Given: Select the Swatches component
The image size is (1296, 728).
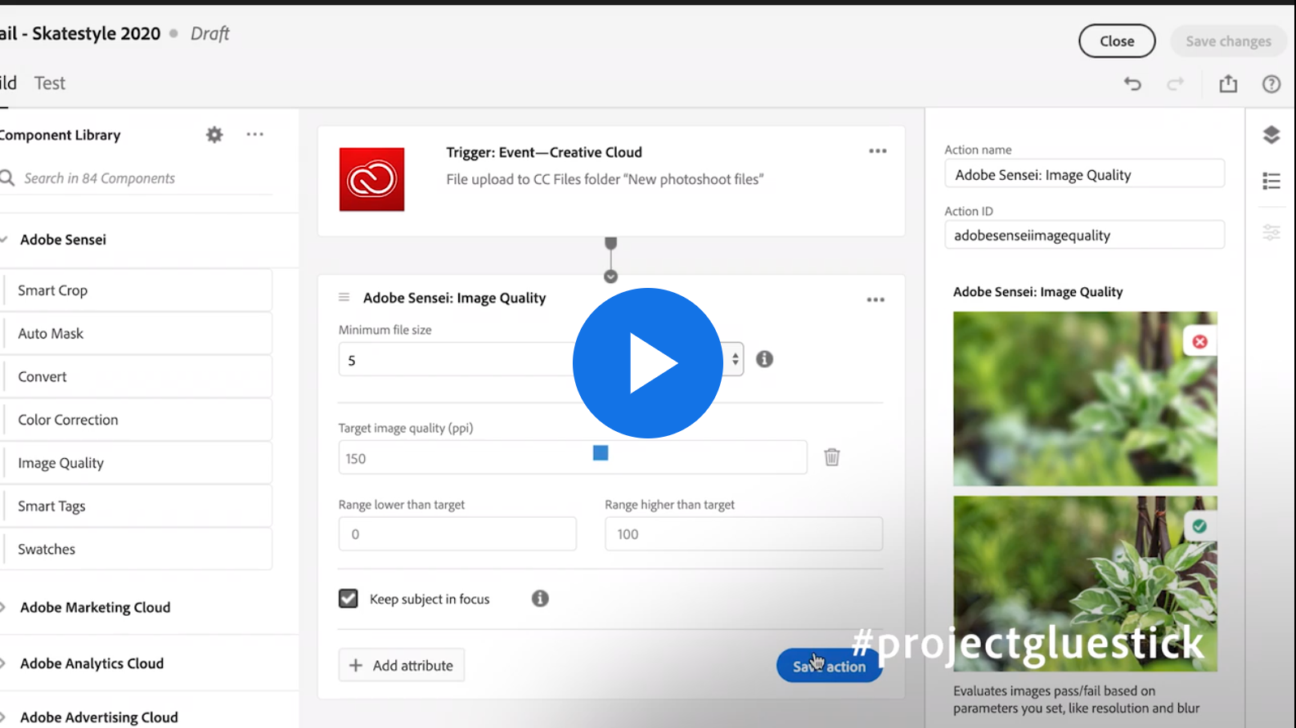Looking at the screenshot, I should (x=138, y=550).
